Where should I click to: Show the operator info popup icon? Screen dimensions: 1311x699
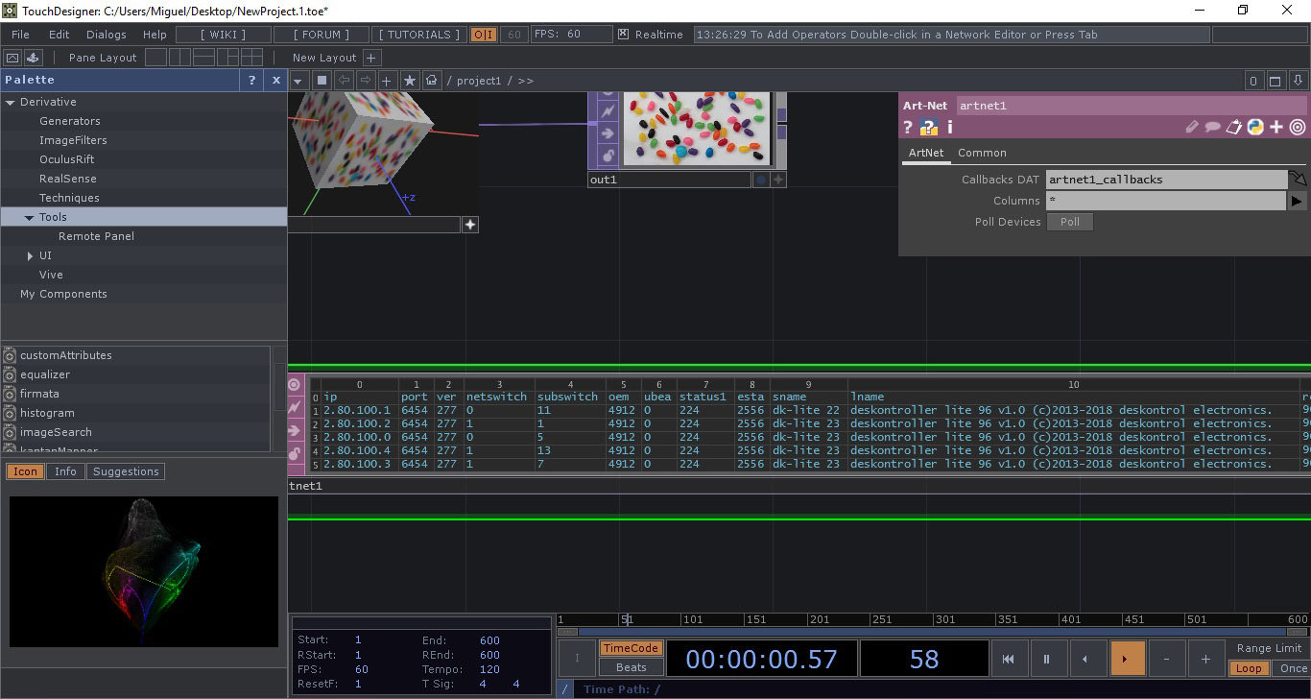tap(950, 127)
